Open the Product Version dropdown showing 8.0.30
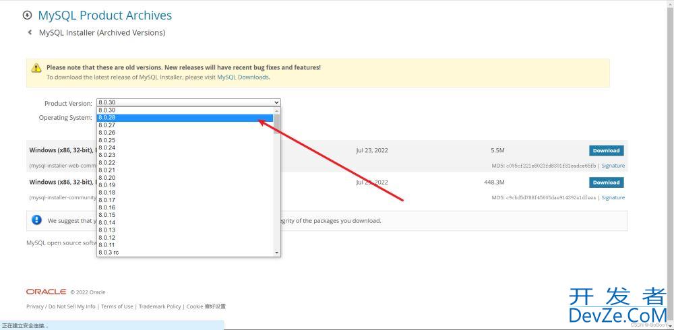The image size is (674, 330). [188, 102]
